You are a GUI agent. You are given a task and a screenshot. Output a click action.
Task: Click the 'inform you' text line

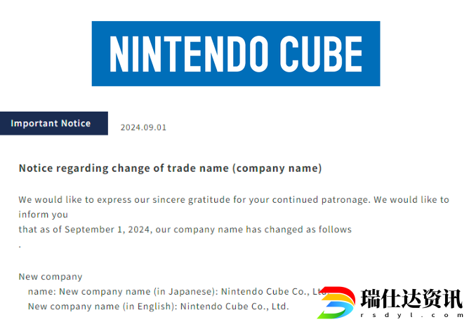point(44,215)
